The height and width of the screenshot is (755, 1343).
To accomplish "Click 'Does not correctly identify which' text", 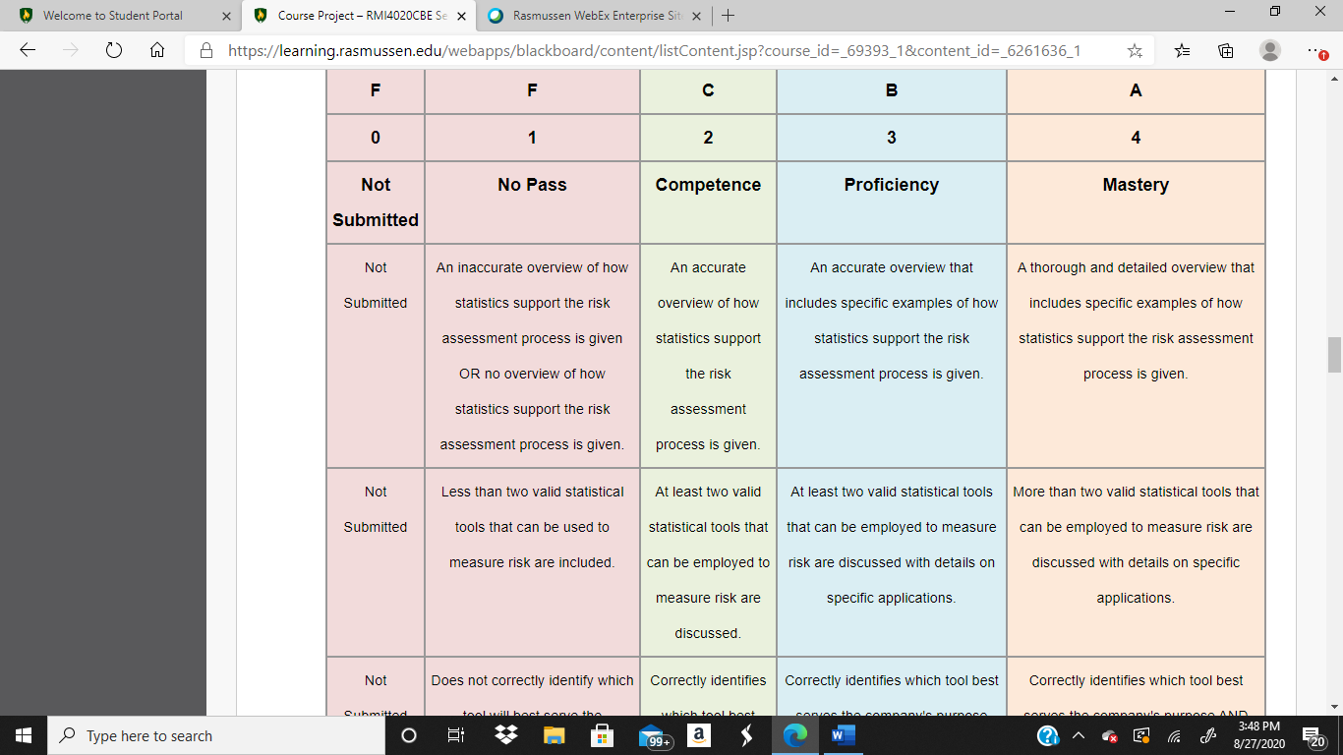I will coord(532,680).
